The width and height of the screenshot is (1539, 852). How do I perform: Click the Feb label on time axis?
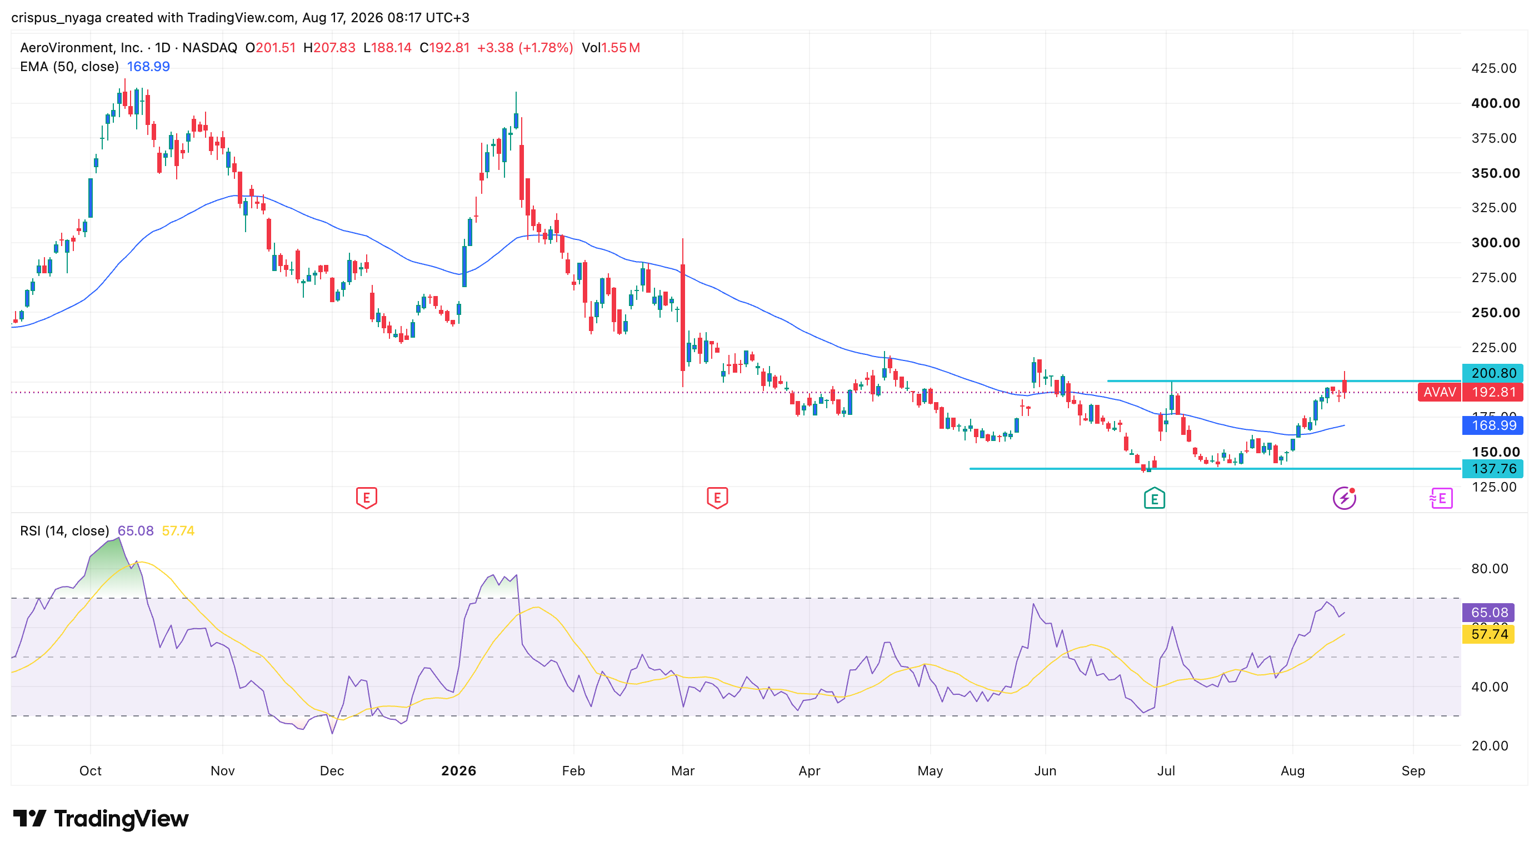(573, 771)
